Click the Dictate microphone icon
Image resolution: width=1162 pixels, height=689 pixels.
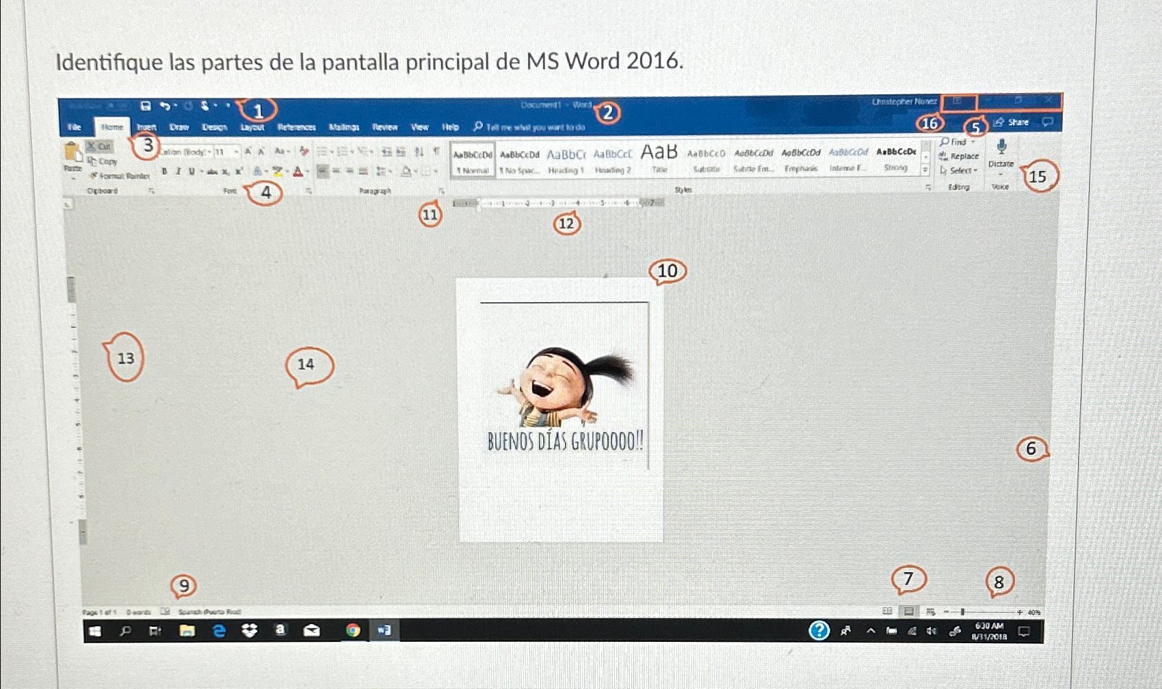[1001, 147]
